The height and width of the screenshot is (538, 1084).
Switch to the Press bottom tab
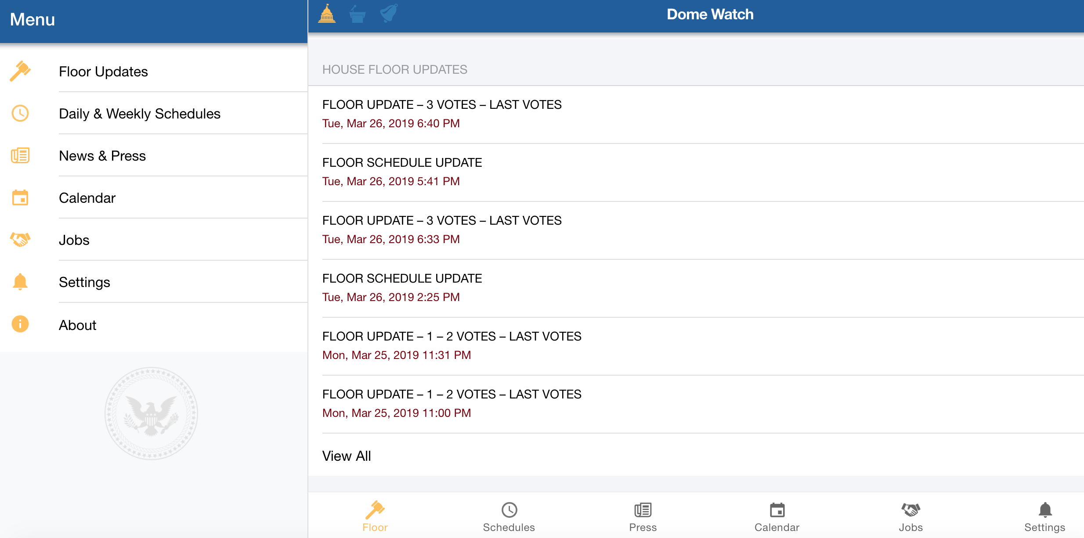[643, 516]
